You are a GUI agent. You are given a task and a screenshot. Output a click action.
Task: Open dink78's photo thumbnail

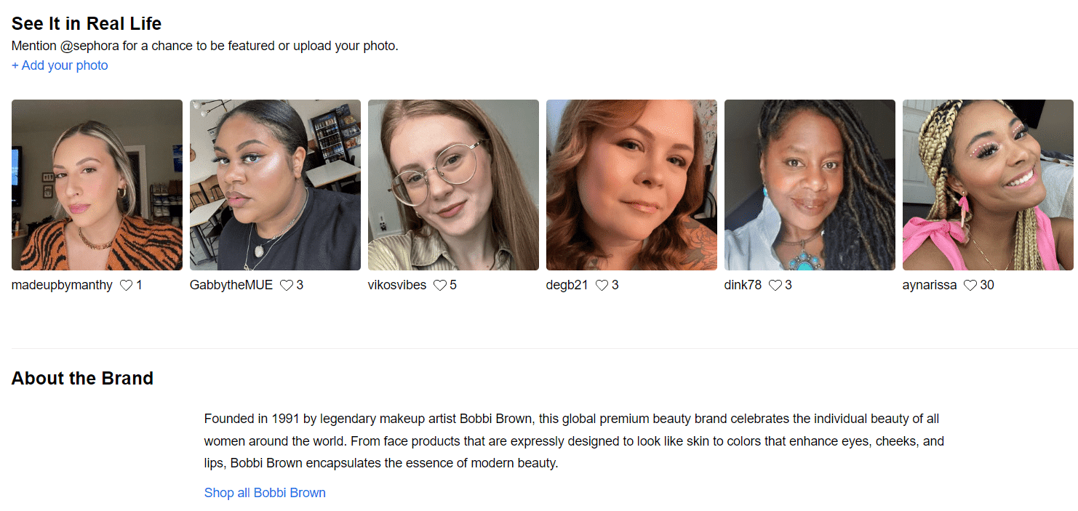[810, 185]
